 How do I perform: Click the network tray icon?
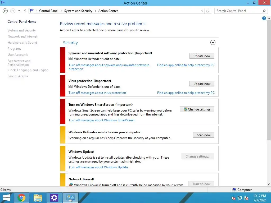tap(240, 198)
